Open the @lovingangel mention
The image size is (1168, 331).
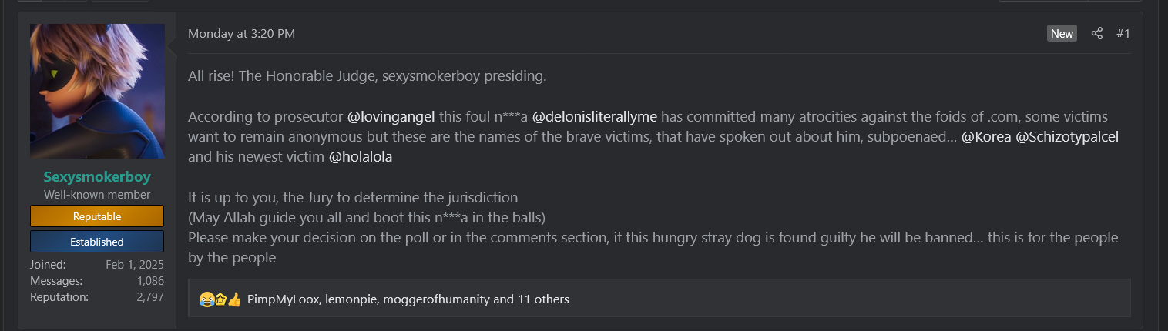[x=391, y=117]
